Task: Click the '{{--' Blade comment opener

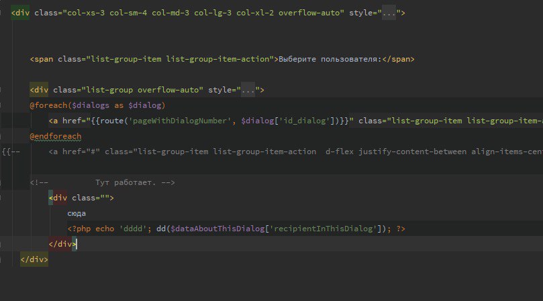Action: pyautogui.click(x=11, y=152)
